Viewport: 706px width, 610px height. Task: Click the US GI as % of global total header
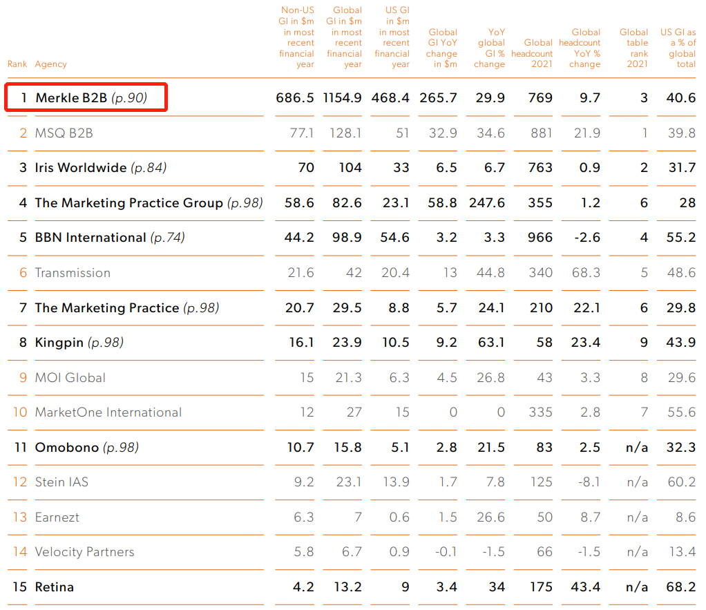(678, 48)
